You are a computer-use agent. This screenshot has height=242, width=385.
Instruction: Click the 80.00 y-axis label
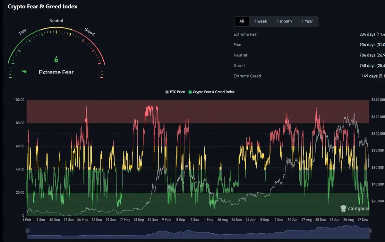(20, 123)
